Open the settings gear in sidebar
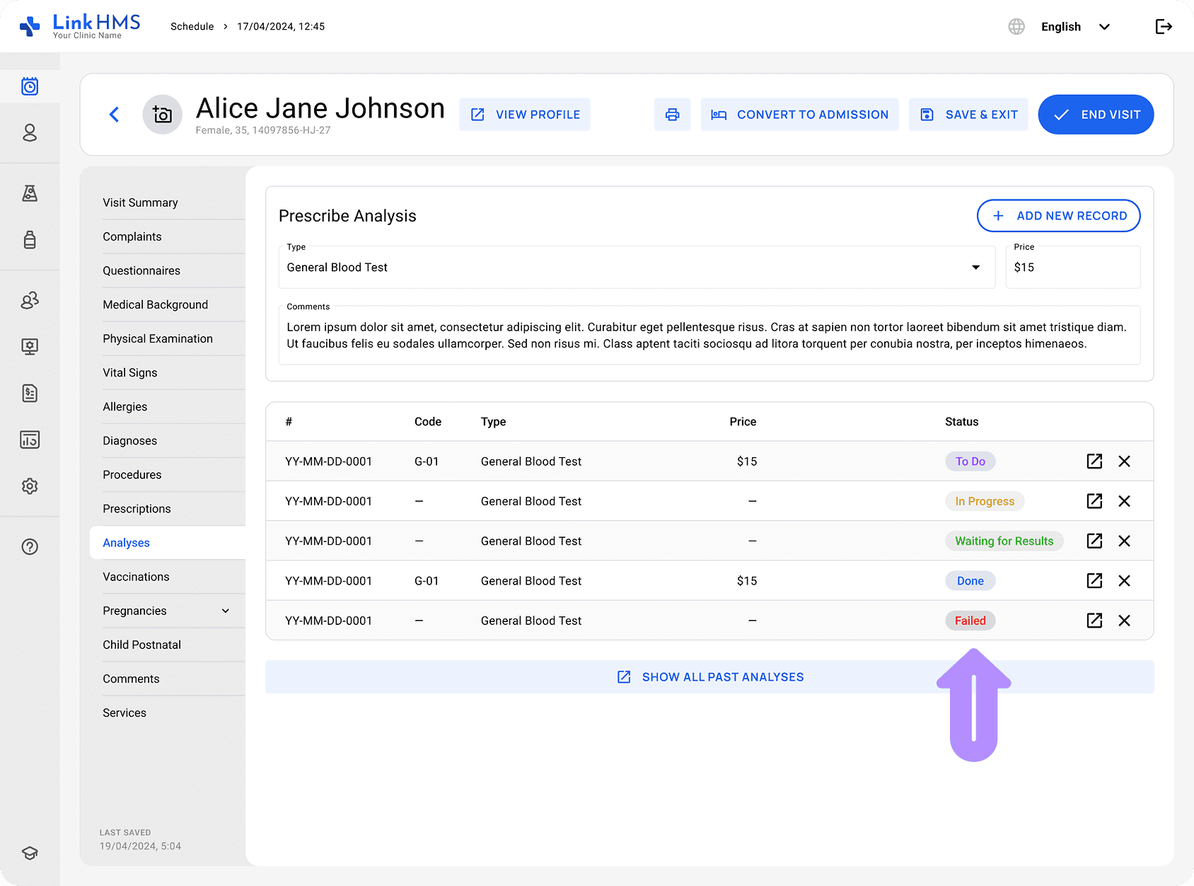The height and width of the screenshot is (886, 1194). tap(30, 486)
